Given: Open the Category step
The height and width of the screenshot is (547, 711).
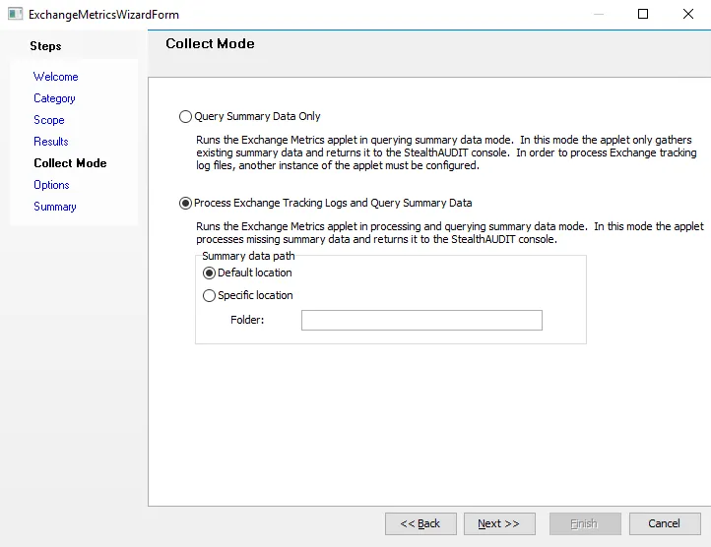Looking at the screenshot, I should 54,98.
